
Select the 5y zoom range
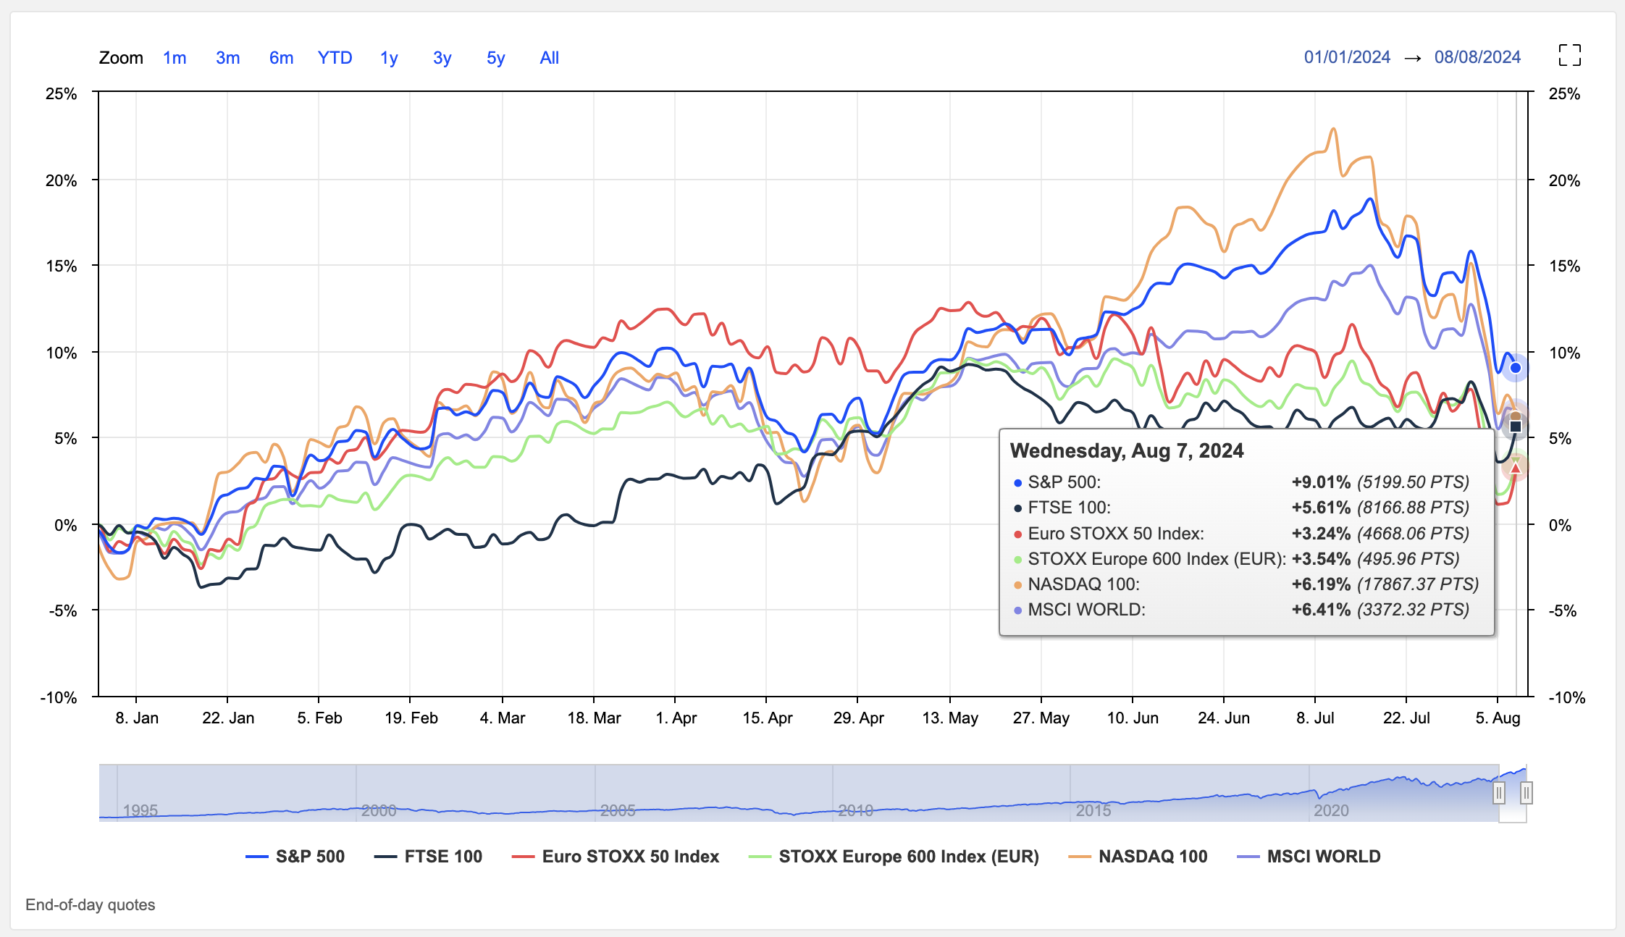(x=495, y=58)
